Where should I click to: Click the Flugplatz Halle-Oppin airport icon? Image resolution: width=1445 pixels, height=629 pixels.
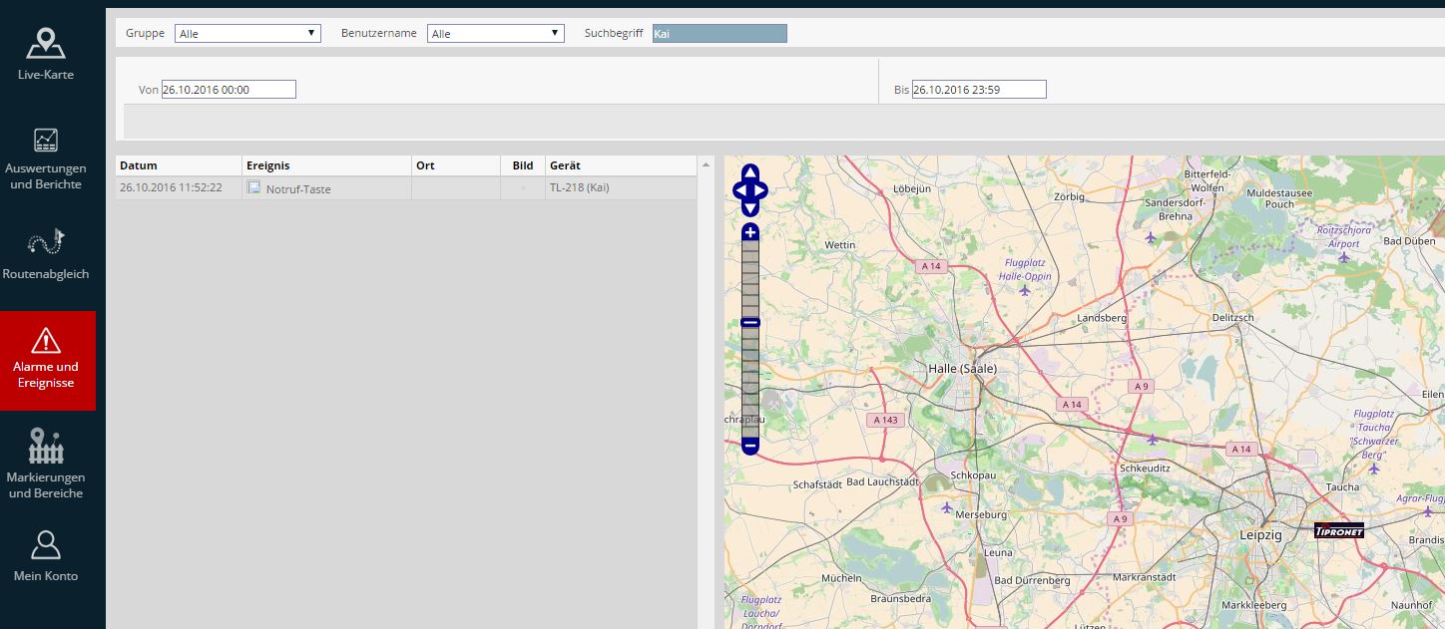point(1025,290)
